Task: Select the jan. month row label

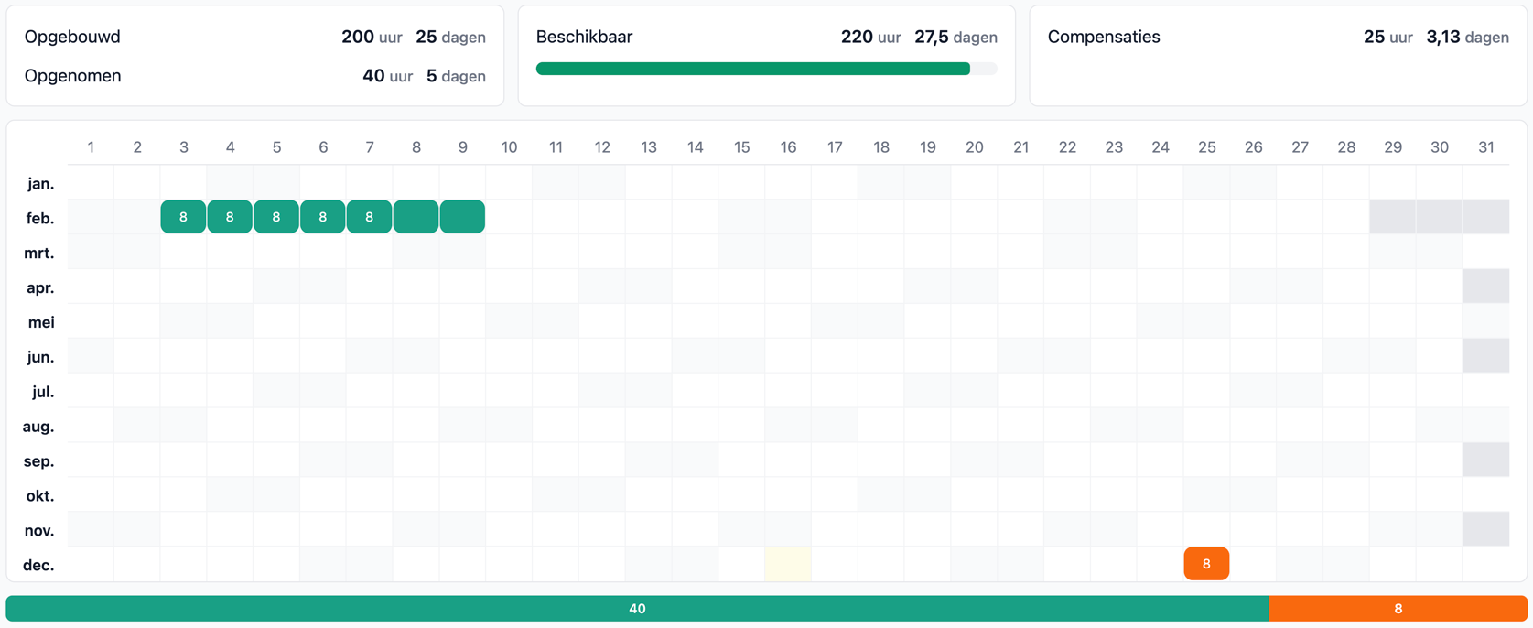Action: click(40, 183)
